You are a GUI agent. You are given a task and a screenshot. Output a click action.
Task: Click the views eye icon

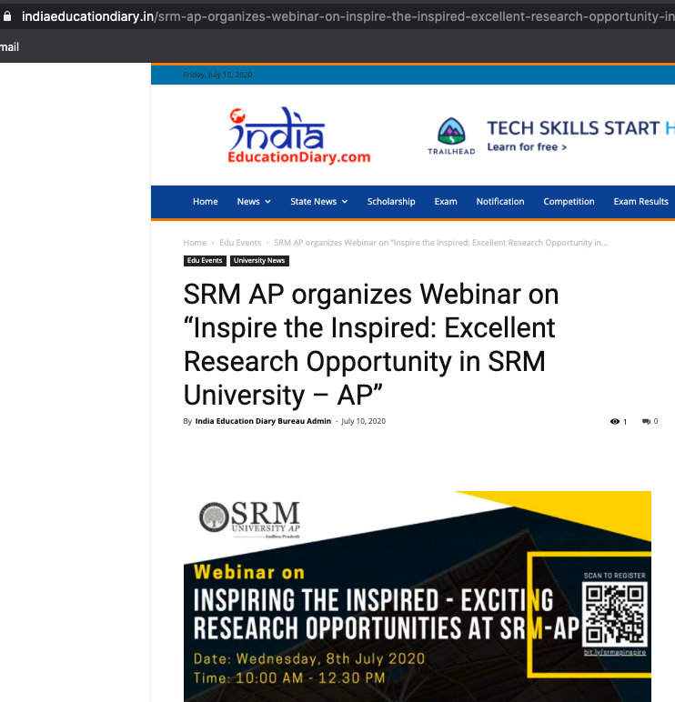pyautogui.click(x=615, y=422)
